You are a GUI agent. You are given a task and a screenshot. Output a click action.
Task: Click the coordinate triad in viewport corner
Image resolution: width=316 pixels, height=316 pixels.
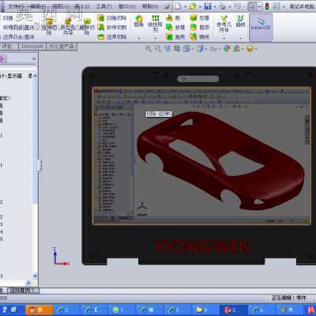point(61,257)
